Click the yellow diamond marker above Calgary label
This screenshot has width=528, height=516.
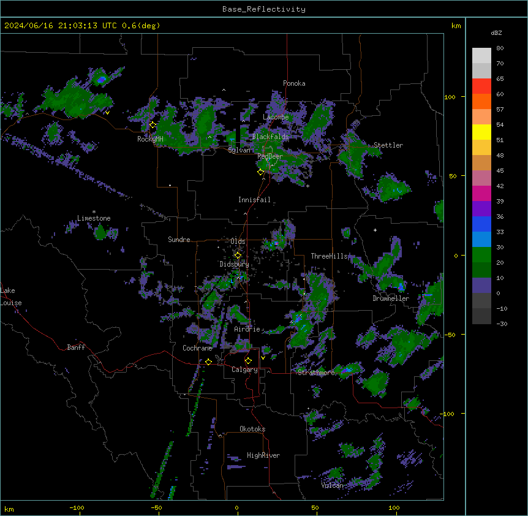248,361
